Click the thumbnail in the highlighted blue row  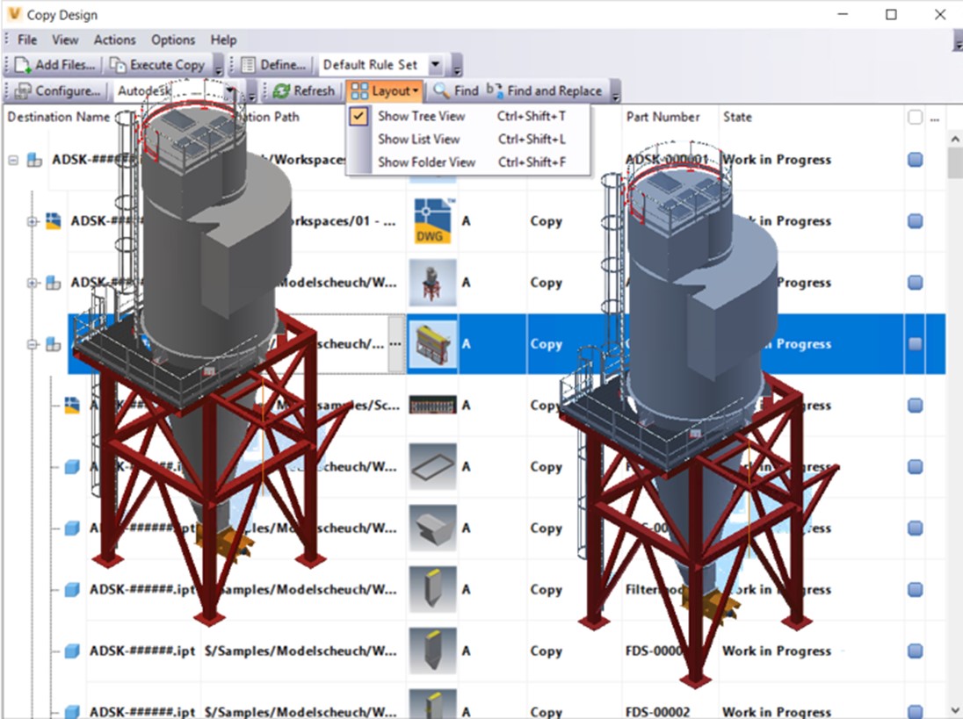[432, 343]
